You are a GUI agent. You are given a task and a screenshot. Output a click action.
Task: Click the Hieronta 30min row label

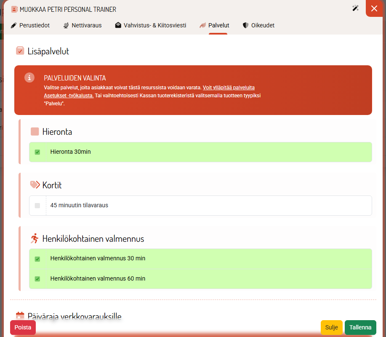point(70,152)
